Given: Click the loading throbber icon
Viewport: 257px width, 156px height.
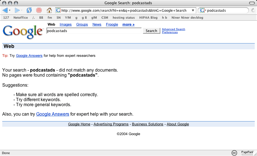Looking at the screenshot, I should [253, 10].
